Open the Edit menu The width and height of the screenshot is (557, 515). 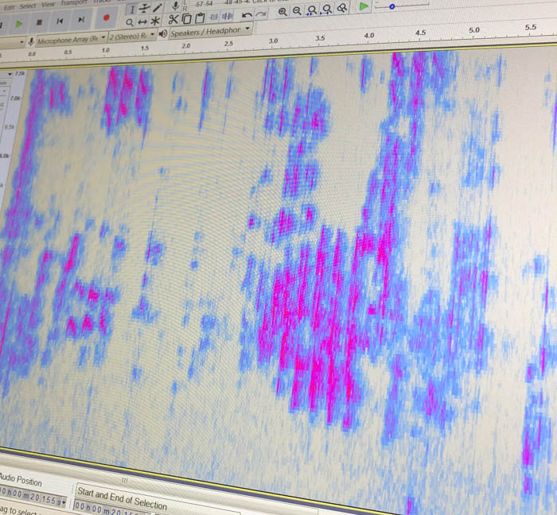tap(9, 7)
